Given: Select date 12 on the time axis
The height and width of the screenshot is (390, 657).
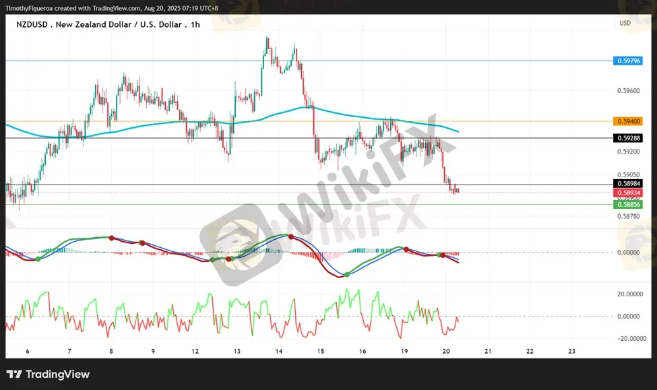Looking at the screenshot, I should (x=195, y=351).
